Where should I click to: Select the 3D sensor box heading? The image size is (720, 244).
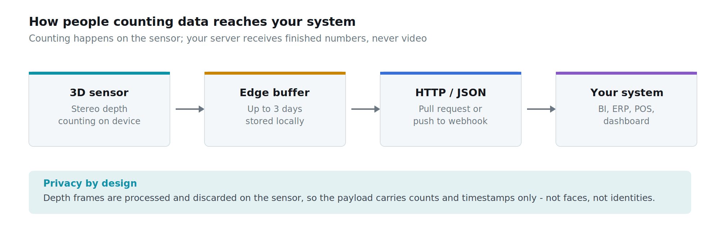(99, 93)
